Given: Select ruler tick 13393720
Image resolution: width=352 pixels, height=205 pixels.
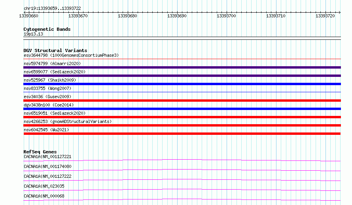Looking at the screenshot, I should pos(325,16).
